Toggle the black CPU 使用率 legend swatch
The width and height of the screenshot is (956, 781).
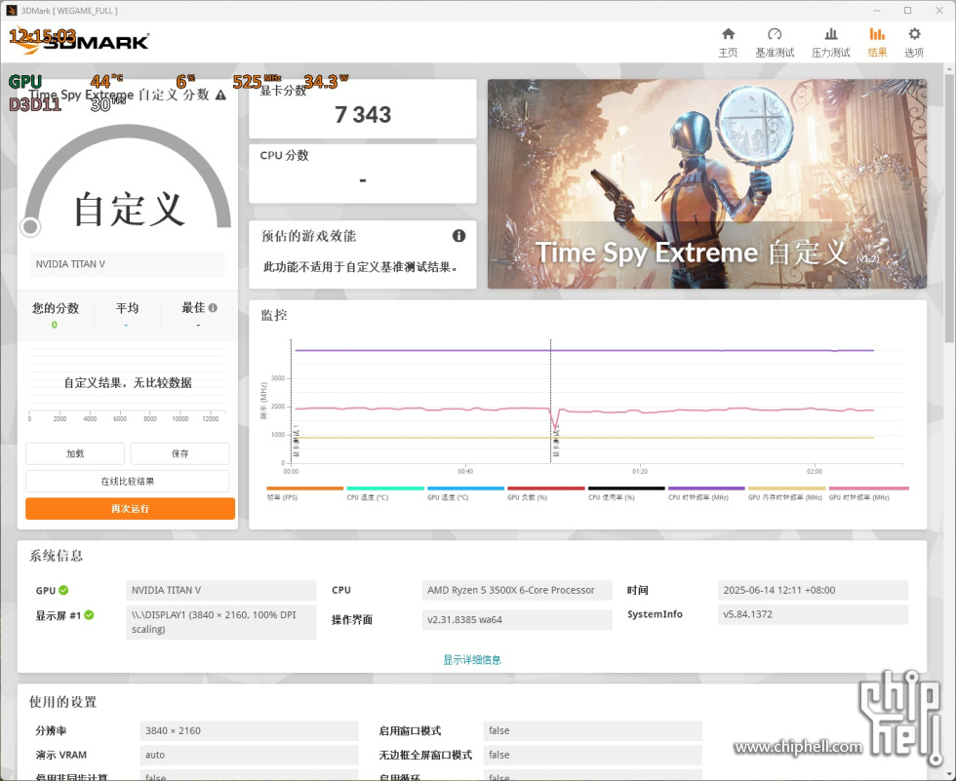(626, 488)
